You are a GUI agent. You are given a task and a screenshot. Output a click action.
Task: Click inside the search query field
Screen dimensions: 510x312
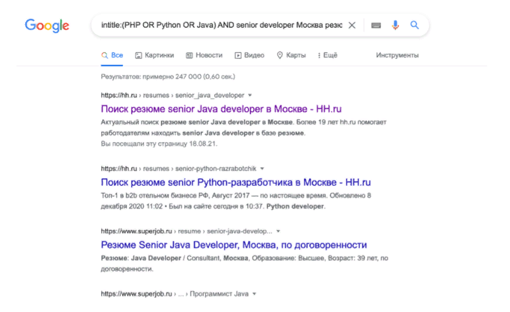(x=216, y=26)
